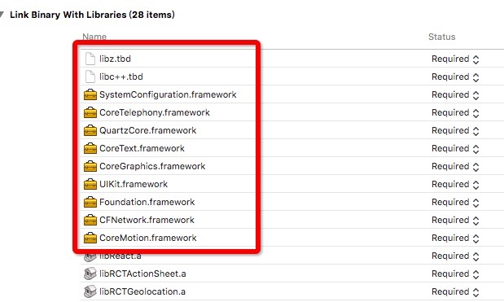504x302 pixels.
Task: Open the status popup for Foundation.framework
Action: tap(455, 202)
